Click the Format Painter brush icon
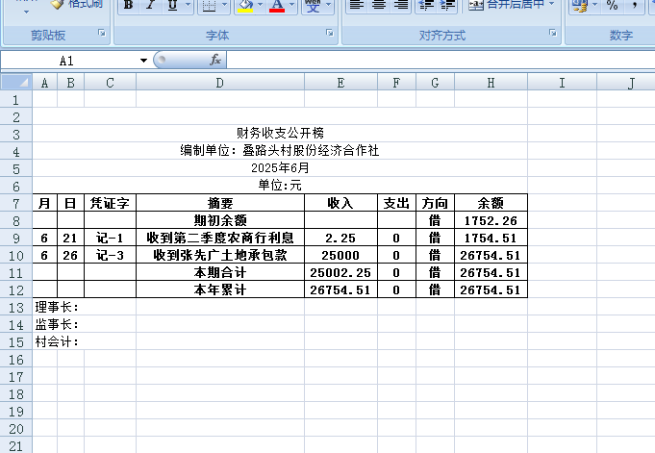This screenshot has height=453, width=655. tap(57, 5)
